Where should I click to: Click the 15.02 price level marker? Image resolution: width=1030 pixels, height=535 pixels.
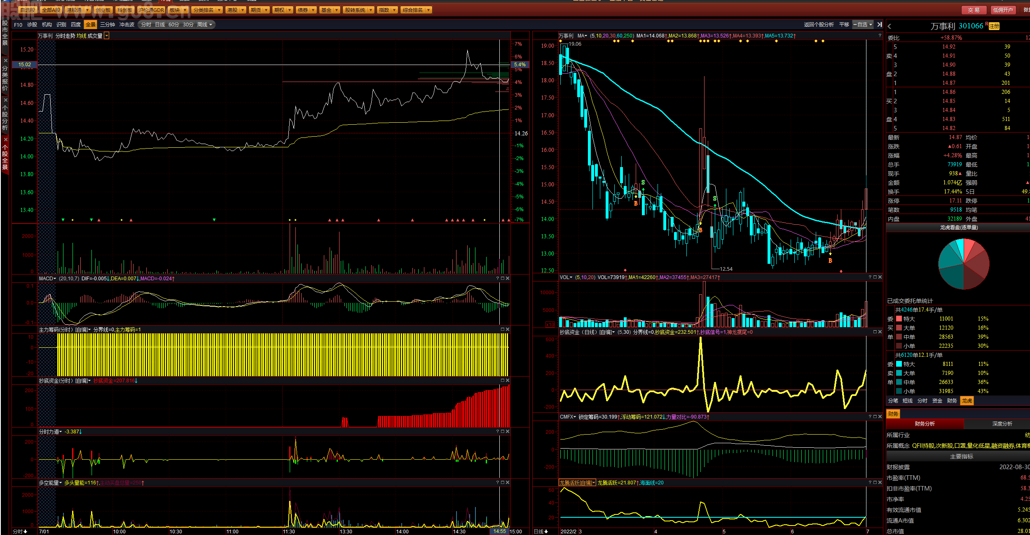pyautogui.click(x=25, y=65)
